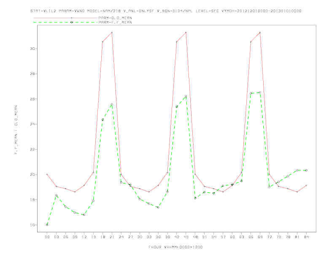Click PARAM=VWND in the chart title
This screenshot has width=334, height=258.
point(72,11)
